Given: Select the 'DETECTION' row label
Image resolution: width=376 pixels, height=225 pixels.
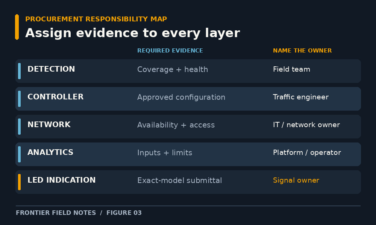Looking at the screenshot, I should click(x=51, y=69).
